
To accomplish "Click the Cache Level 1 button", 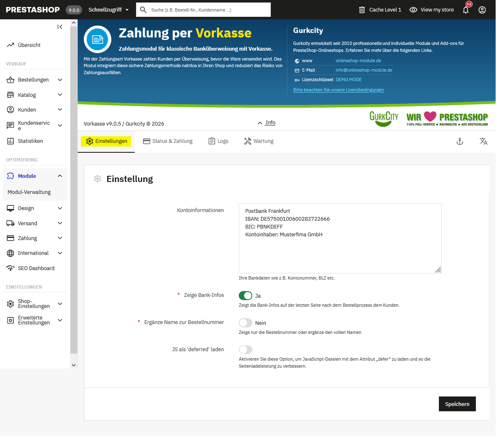I will (380, 10).
